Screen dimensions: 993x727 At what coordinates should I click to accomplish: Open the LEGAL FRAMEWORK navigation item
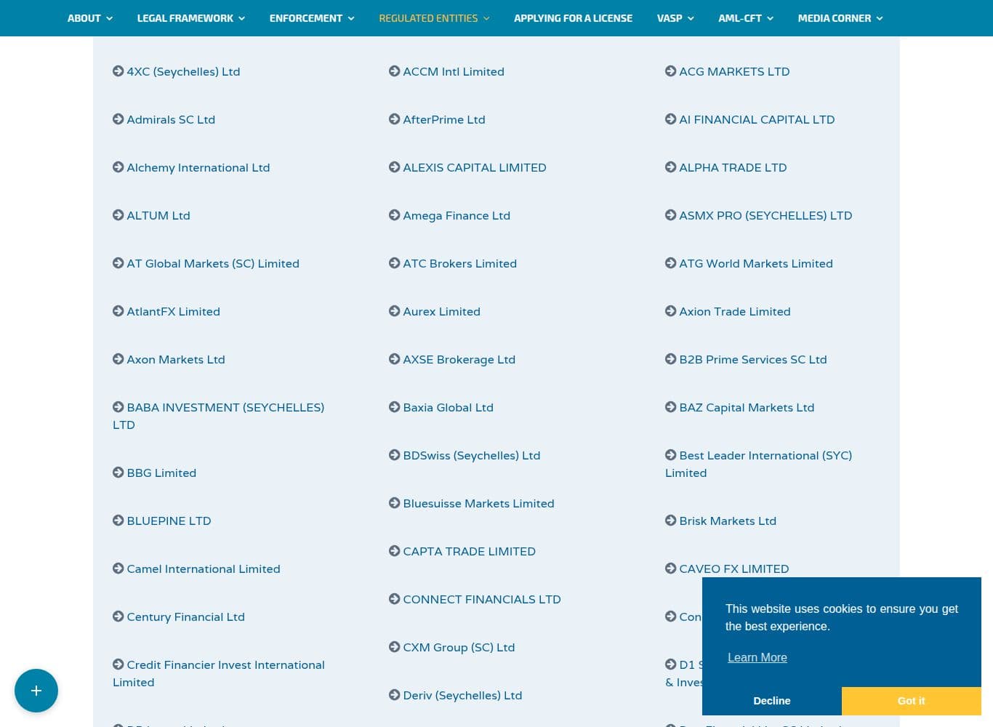185,18
